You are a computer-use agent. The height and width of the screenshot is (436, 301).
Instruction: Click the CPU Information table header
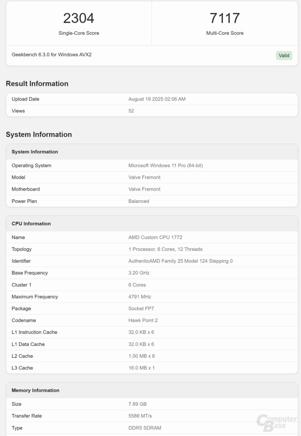(152, 224)
